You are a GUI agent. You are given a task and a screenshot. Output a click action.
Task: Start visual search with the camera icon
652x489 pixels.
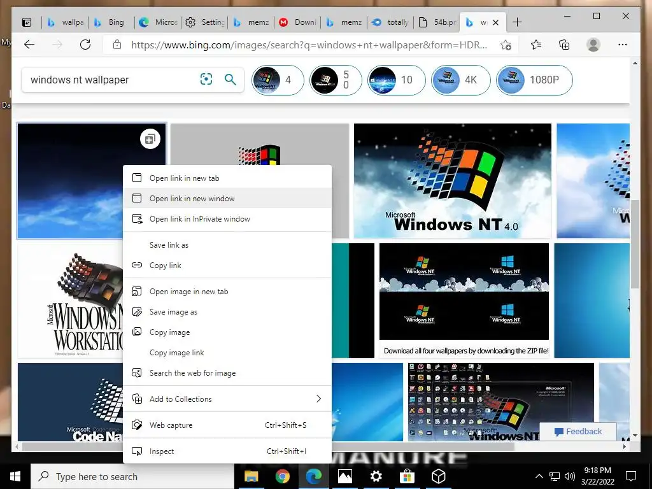206,79
